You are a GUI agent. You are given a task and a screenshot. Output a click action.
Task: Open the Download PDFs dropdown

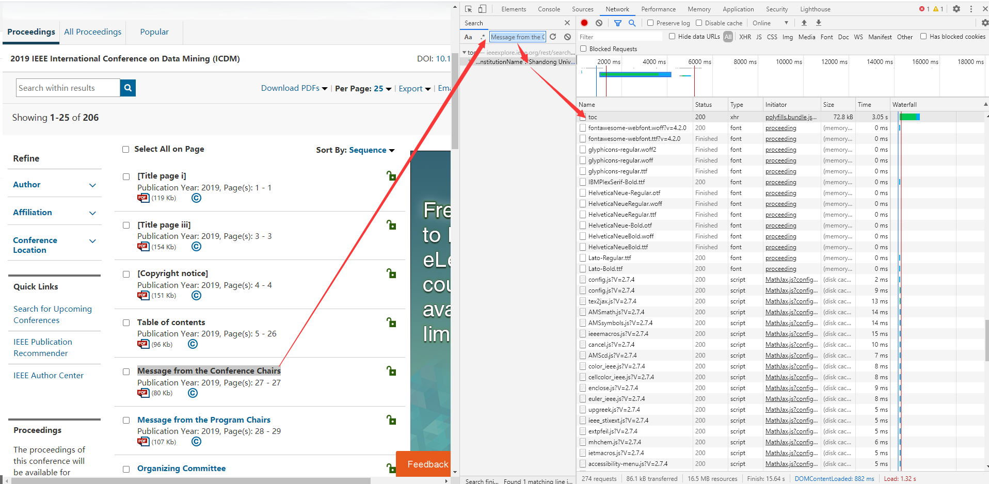point(294,88)
